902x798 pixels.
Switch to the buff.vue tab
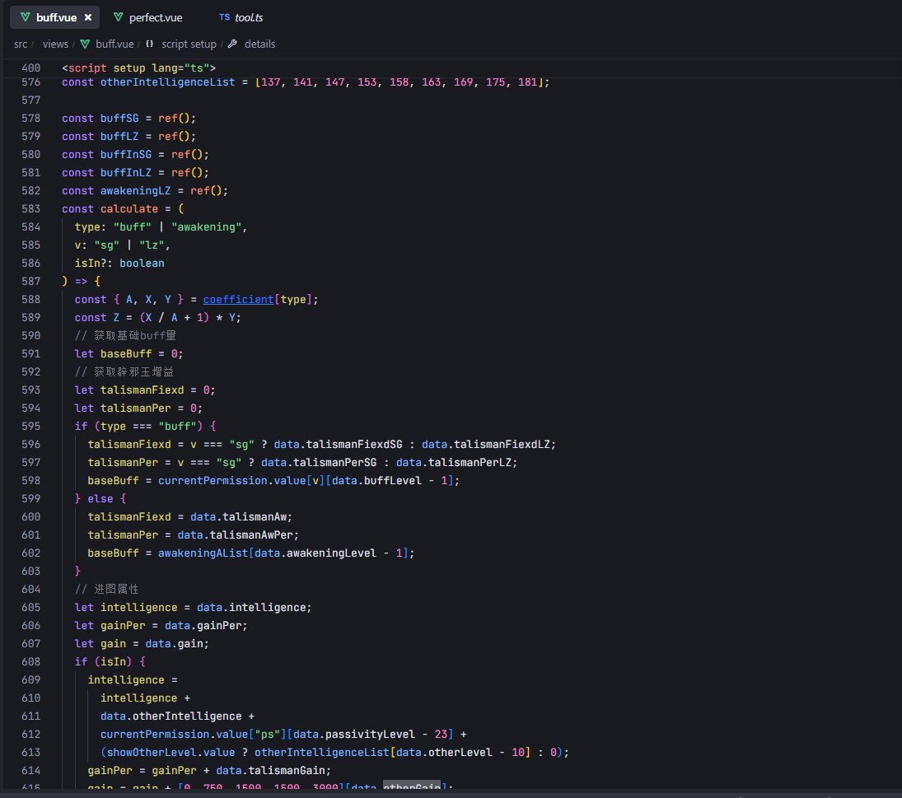[55, 17]
